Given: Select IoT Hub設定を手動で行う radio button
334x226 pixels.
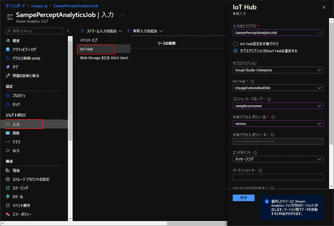Looking at the screenshot, I should tap(235, 44).
